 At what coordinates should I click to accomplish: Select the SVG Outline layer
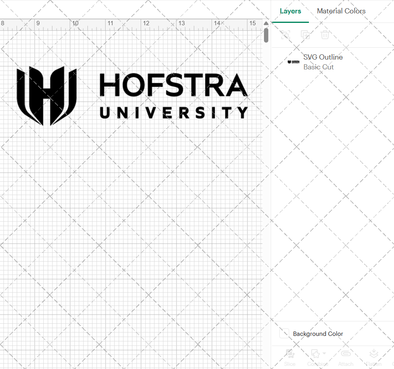click(x=333, y=62)
